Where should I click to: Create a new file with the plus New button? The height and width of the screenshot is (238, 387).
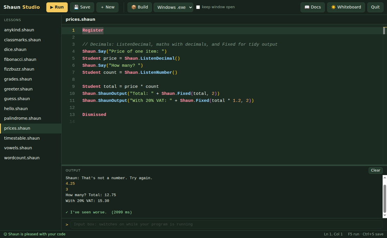(x=107, y=7)
